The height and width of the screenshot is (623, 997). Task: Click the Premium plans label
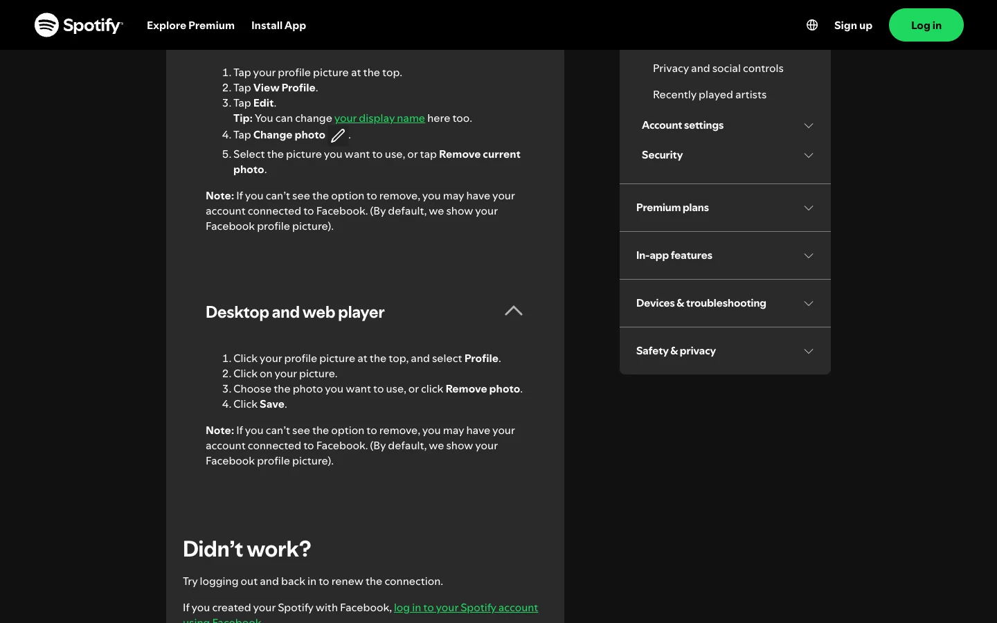tap(672, 208)
